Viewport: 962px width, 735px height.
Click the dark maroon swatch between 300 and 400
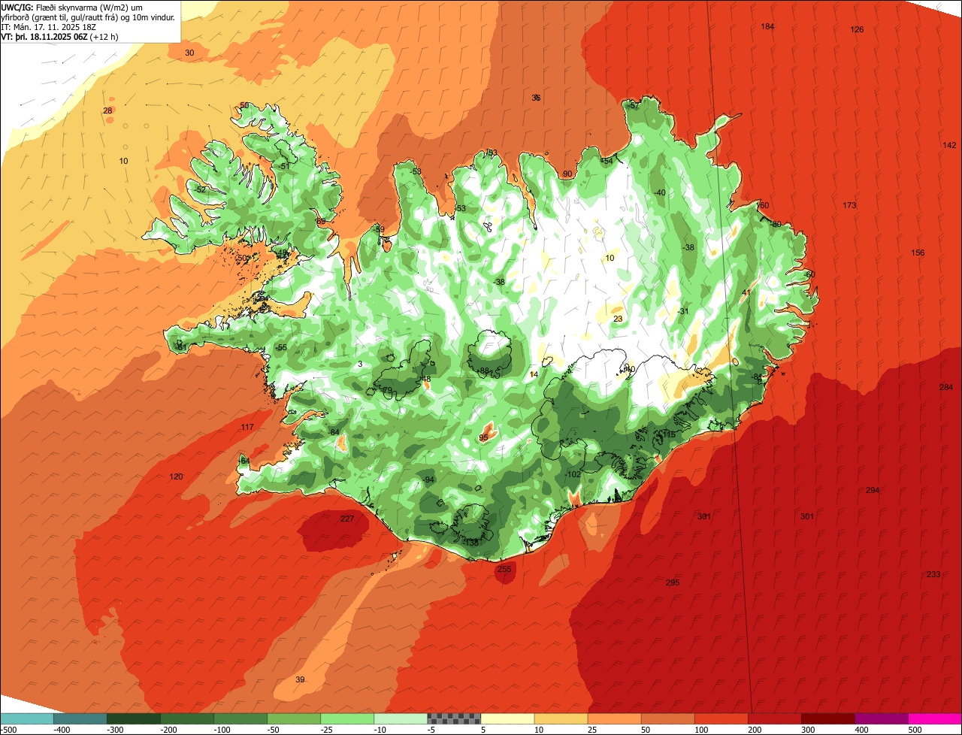click(827, 718)
